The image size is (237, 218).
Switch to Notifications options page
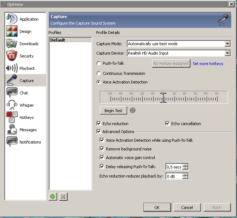(x=25, y=142)
